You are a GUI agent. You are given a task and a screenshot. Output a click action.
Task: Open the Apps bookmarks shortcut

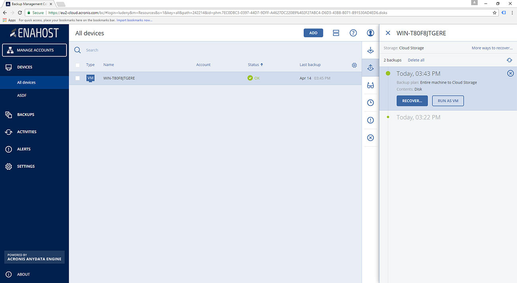pos(9,20)
